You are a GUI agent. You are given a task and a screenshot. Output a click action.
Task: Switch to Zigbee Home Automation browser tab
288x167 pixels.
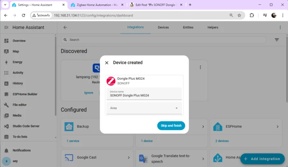pyautogui.click(x=97, y=5)
